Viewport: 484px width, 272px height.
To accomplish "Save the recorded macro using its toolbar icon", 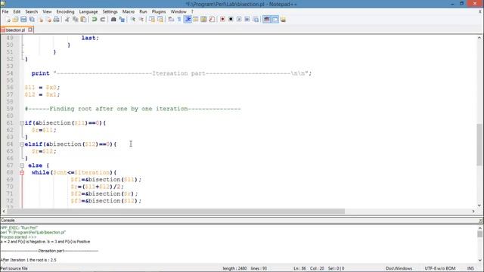I will pyautogui.click(x=256, y=20).
